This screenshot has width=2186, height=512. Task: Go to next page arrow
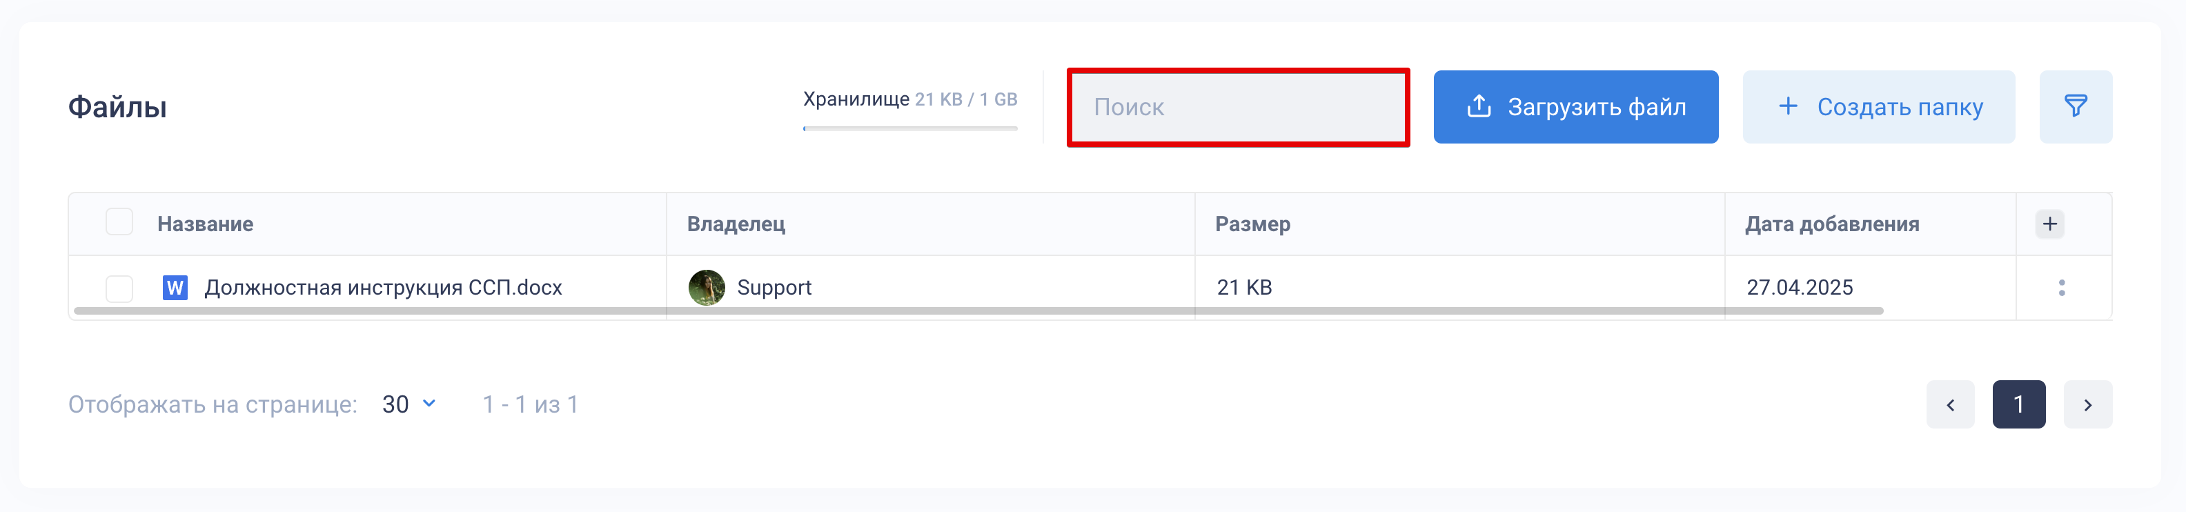click(x=2087, y=405)
